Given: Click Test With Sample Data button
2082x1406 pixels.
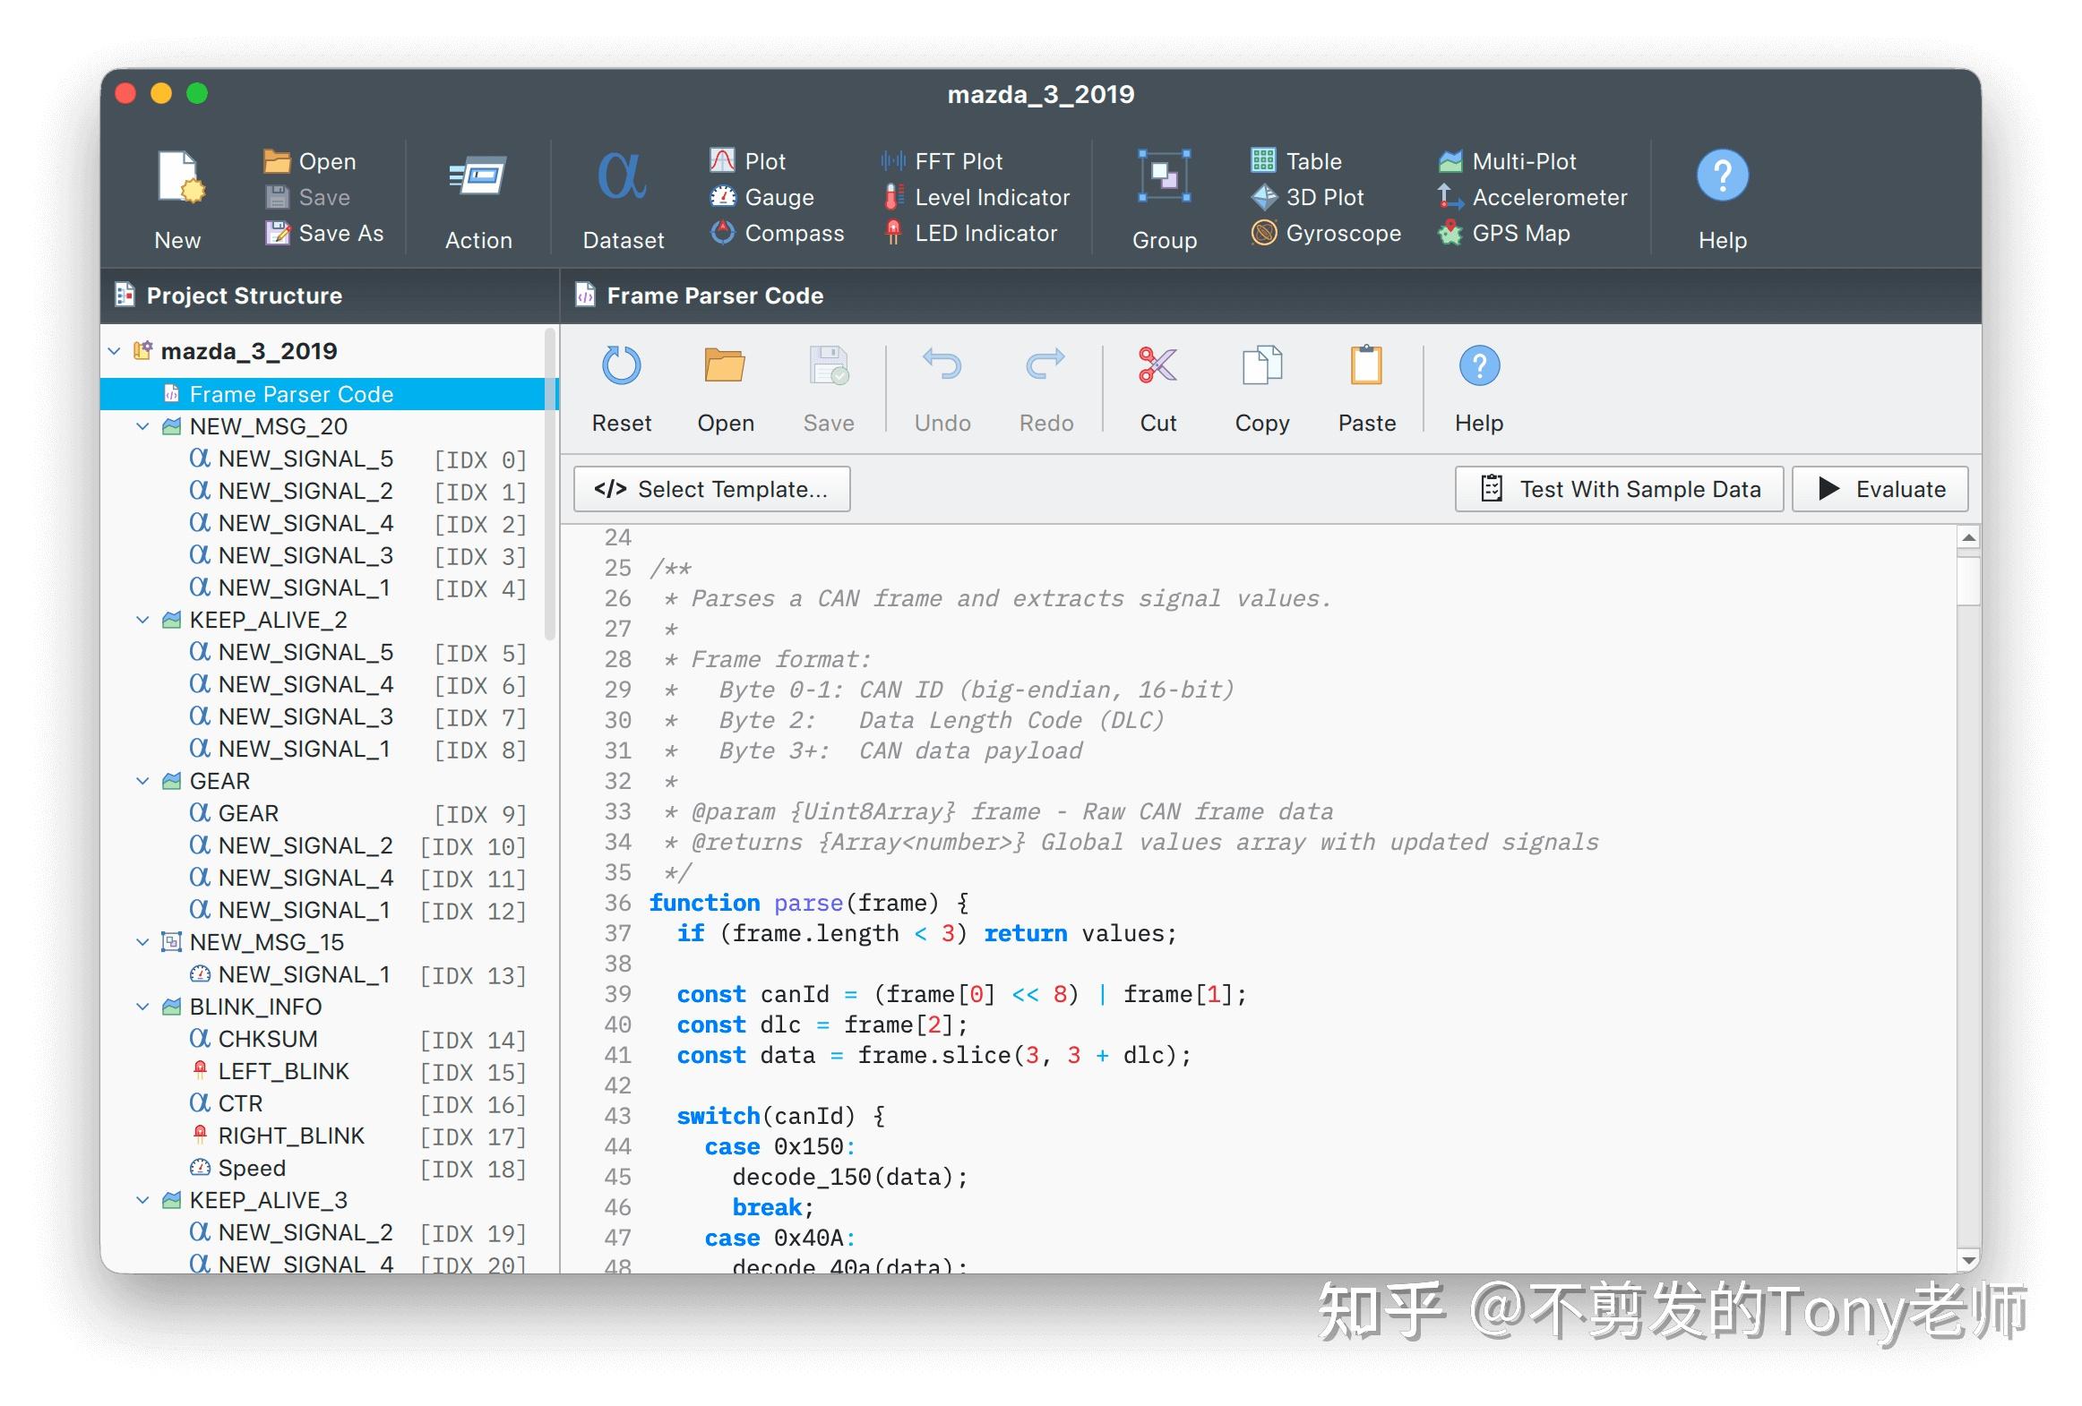Looking at the screenshot, I should pos(1619,489).
